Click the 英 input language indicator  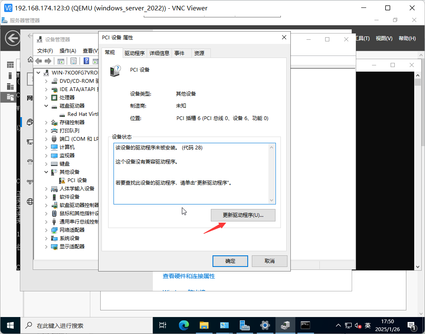(x=368, y=325)
